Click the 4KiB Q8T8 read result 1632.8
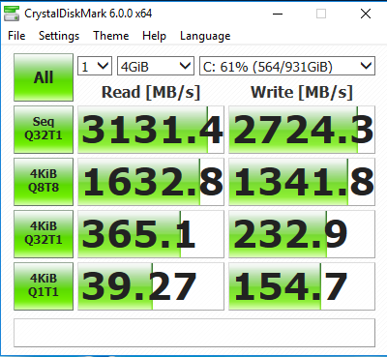 tap(151, 182)
